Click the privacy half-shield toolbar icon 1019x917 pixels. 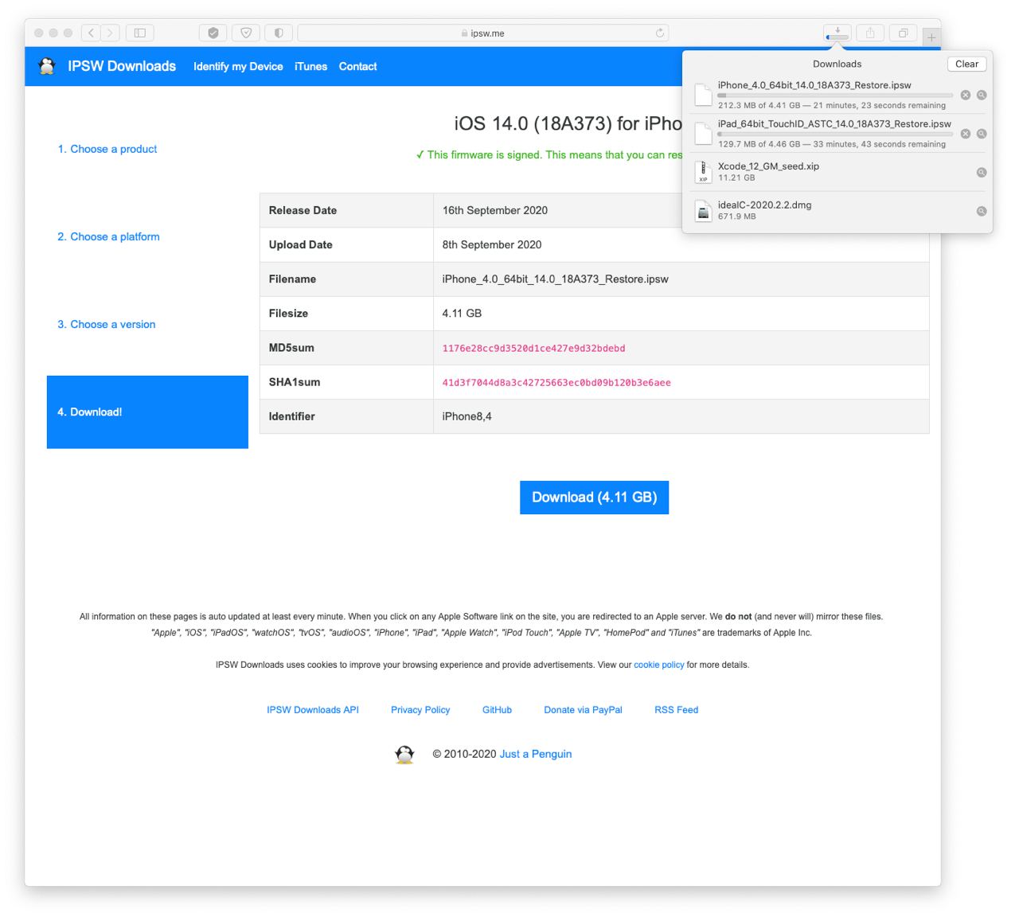pyautogui.click(x=279, y=33)
